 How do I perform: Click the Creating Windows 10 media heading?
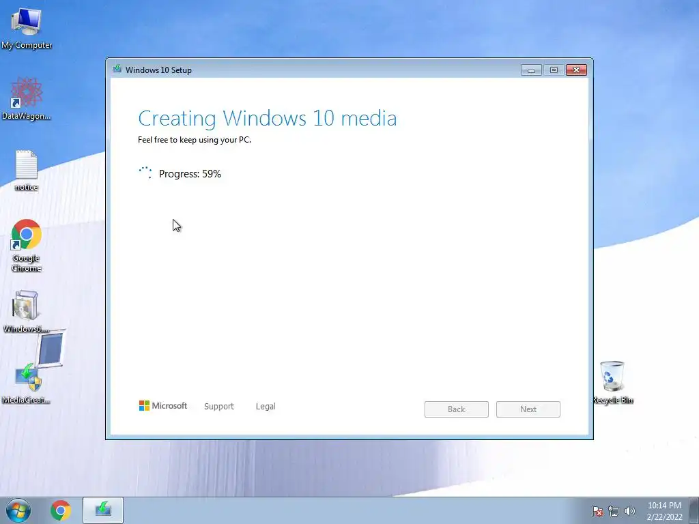pos(268,118)
